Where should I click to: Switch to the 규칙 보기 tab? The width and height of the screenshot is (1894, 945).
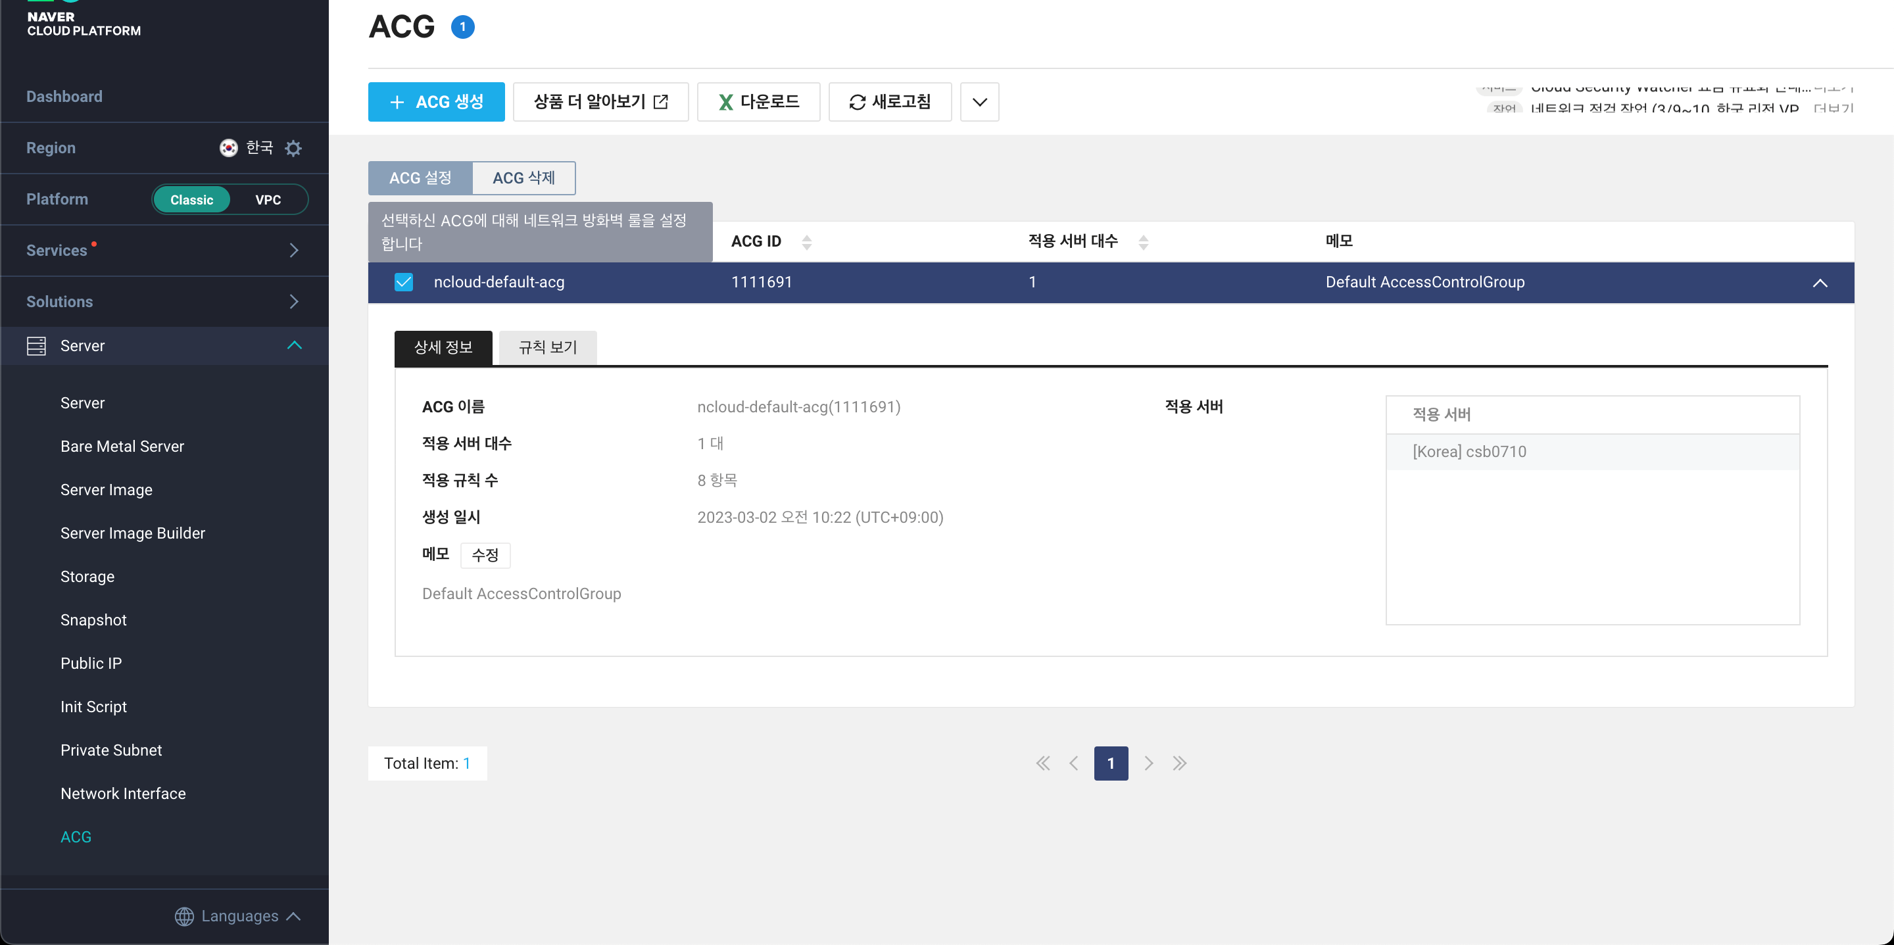click(548, 347)
